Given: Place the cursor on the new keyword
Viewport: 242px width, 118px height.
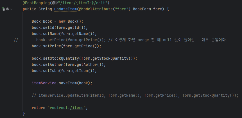Looking at the screenshot, I should pyautogui.click(x=62, y=21).
